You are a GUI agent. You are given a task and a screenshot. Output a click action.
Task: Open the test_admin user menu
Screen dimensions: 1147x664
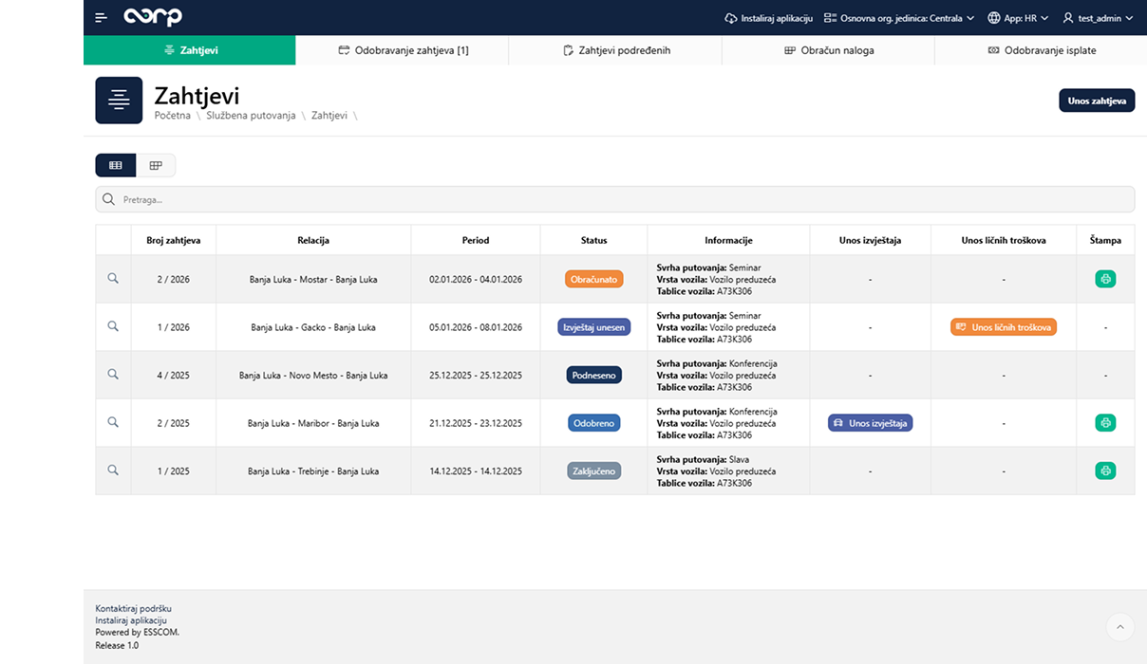pyautogui.click(x=1098, y=18)
